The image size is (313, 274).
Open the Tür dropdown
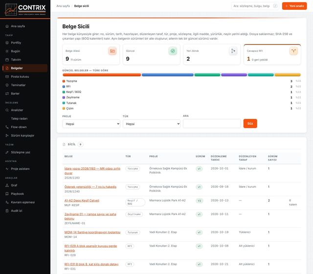point(152,124)
